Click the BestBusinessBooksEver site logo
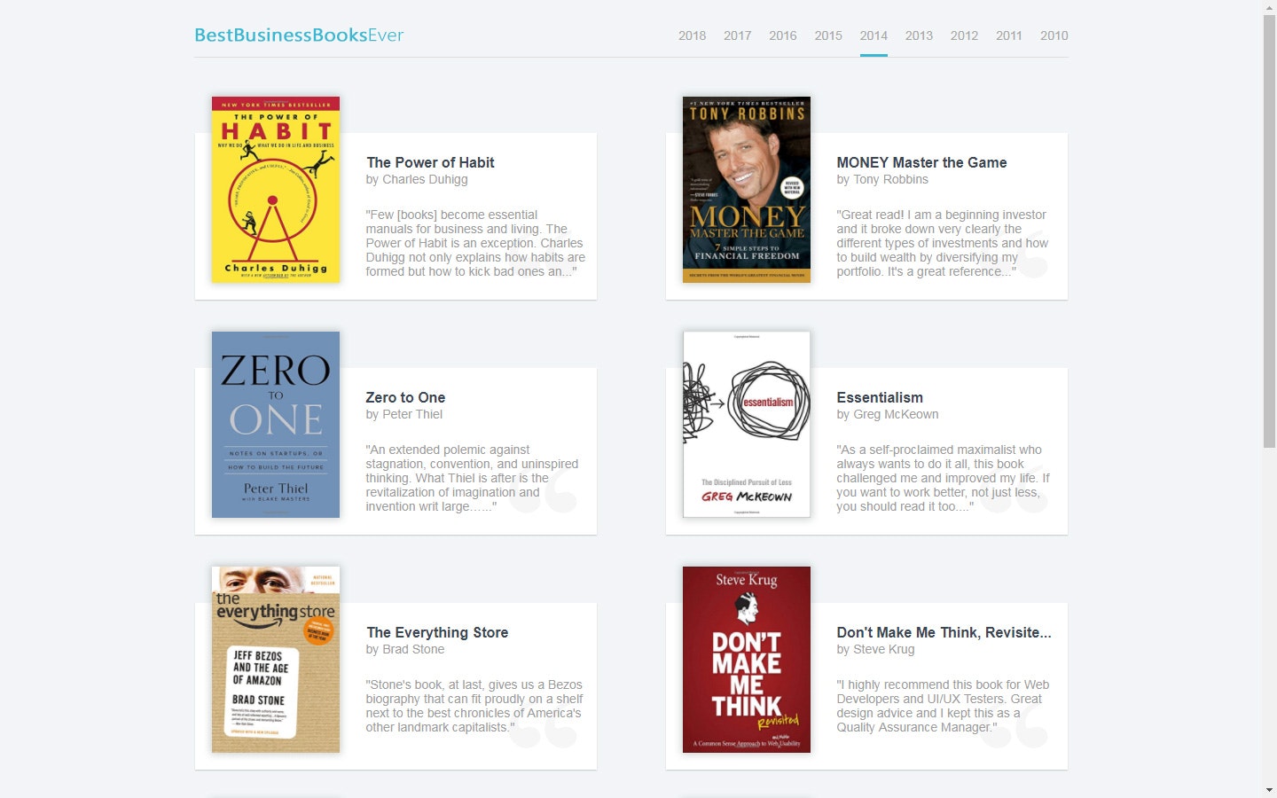 [298, 35]
